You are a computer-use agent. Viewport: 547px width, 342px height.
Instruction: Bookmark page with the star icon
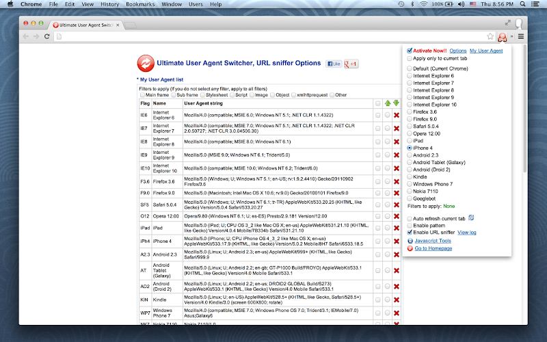[x=490, y=36]
